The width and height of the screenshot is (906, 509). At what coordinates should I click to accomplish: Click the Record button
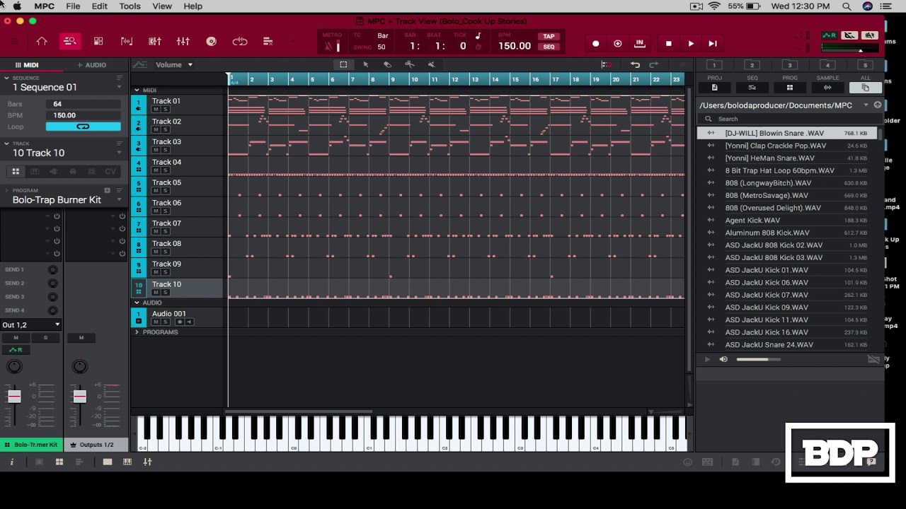[x=595, y=44]
